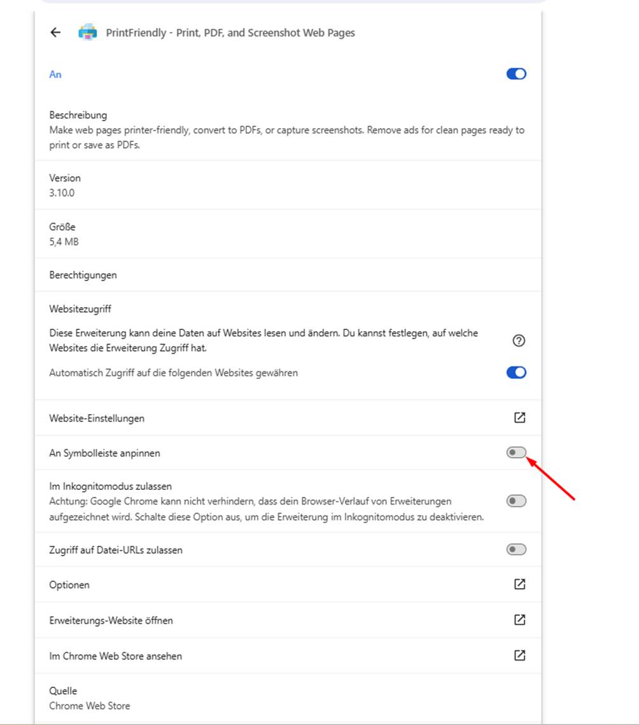The height and width of the screenshot is (725, 639).
Task: Enable An Symbolleiste anpinnen toggle
Action: [516, 452]
